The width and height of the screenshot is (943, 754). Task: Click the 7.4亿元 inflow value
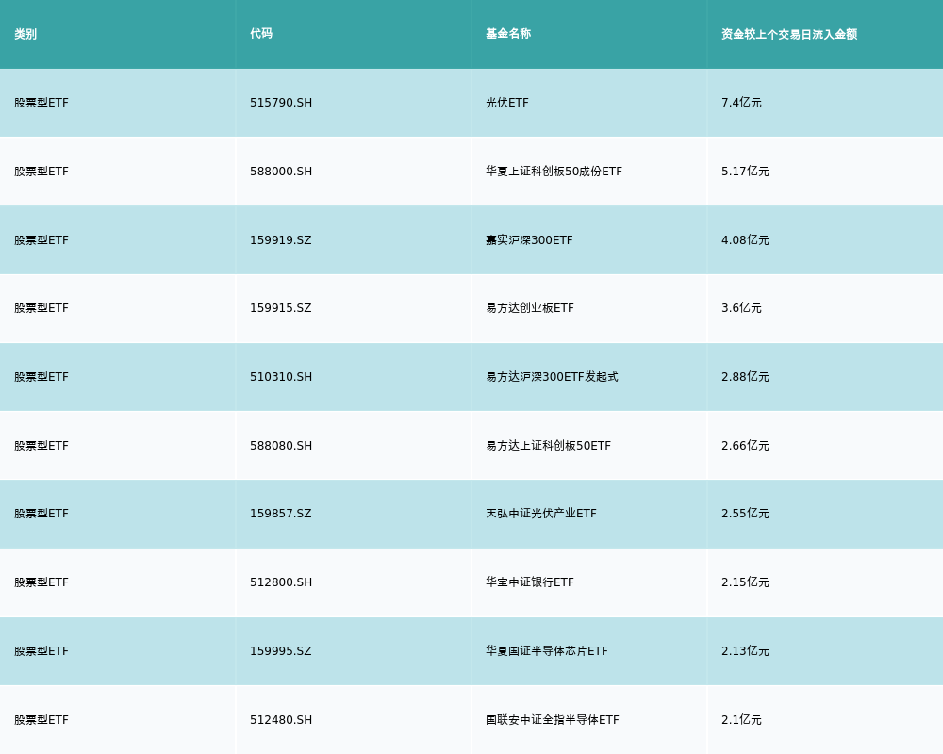pos(741,103)
